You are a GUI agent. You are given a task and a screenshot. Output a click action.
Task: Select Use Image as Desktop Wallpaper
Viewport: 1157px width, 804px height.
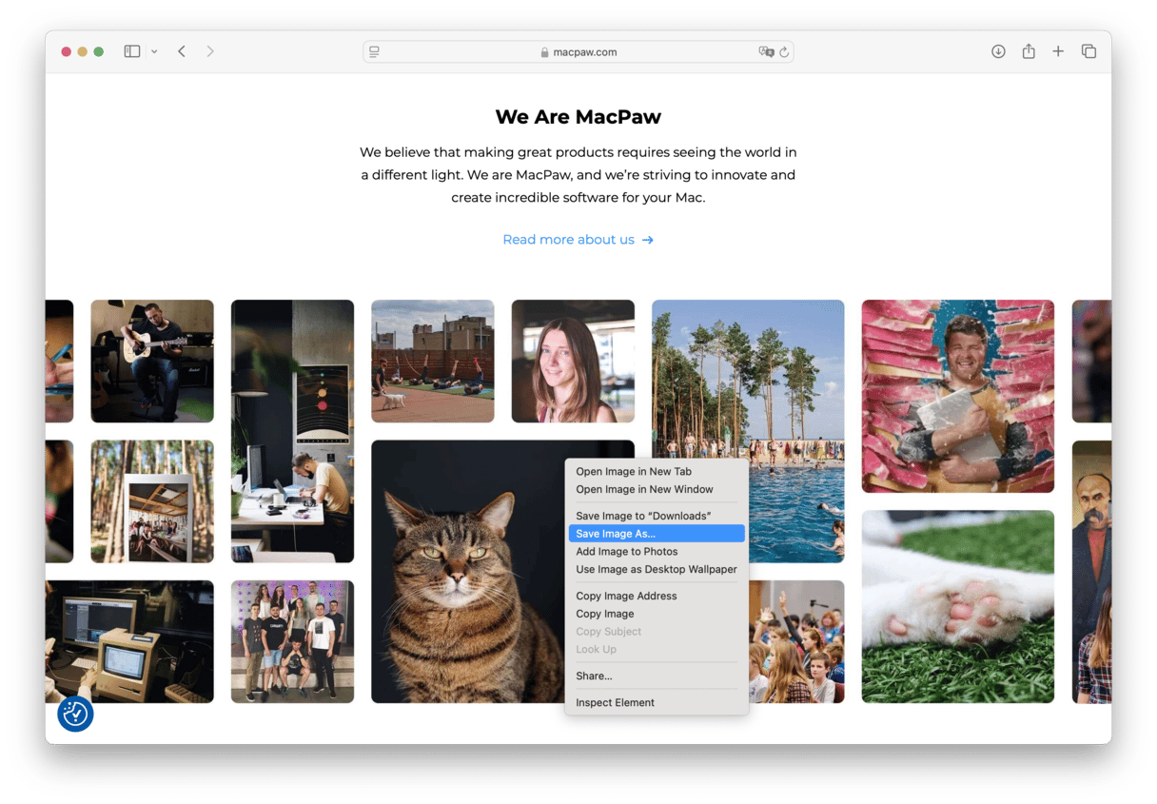(x=657, y=569)
